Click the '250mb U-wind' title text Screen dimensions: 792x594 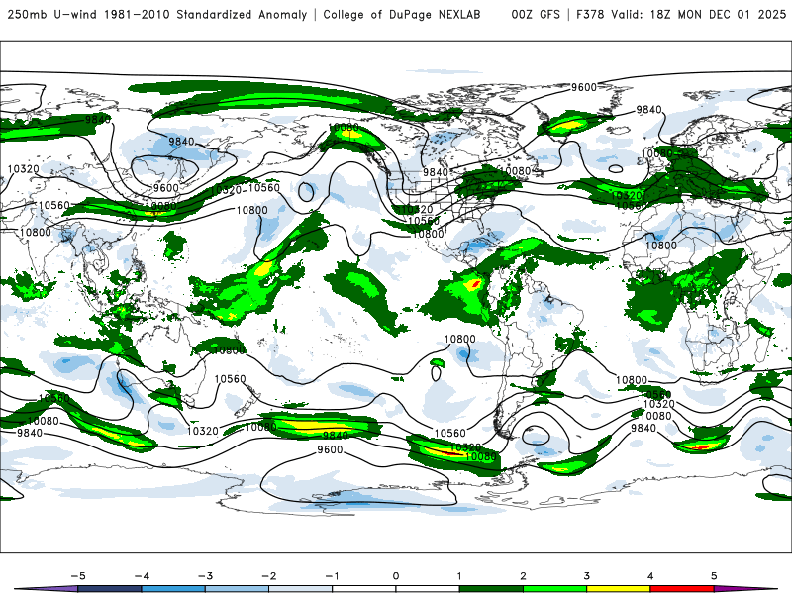tap(52, 14)
